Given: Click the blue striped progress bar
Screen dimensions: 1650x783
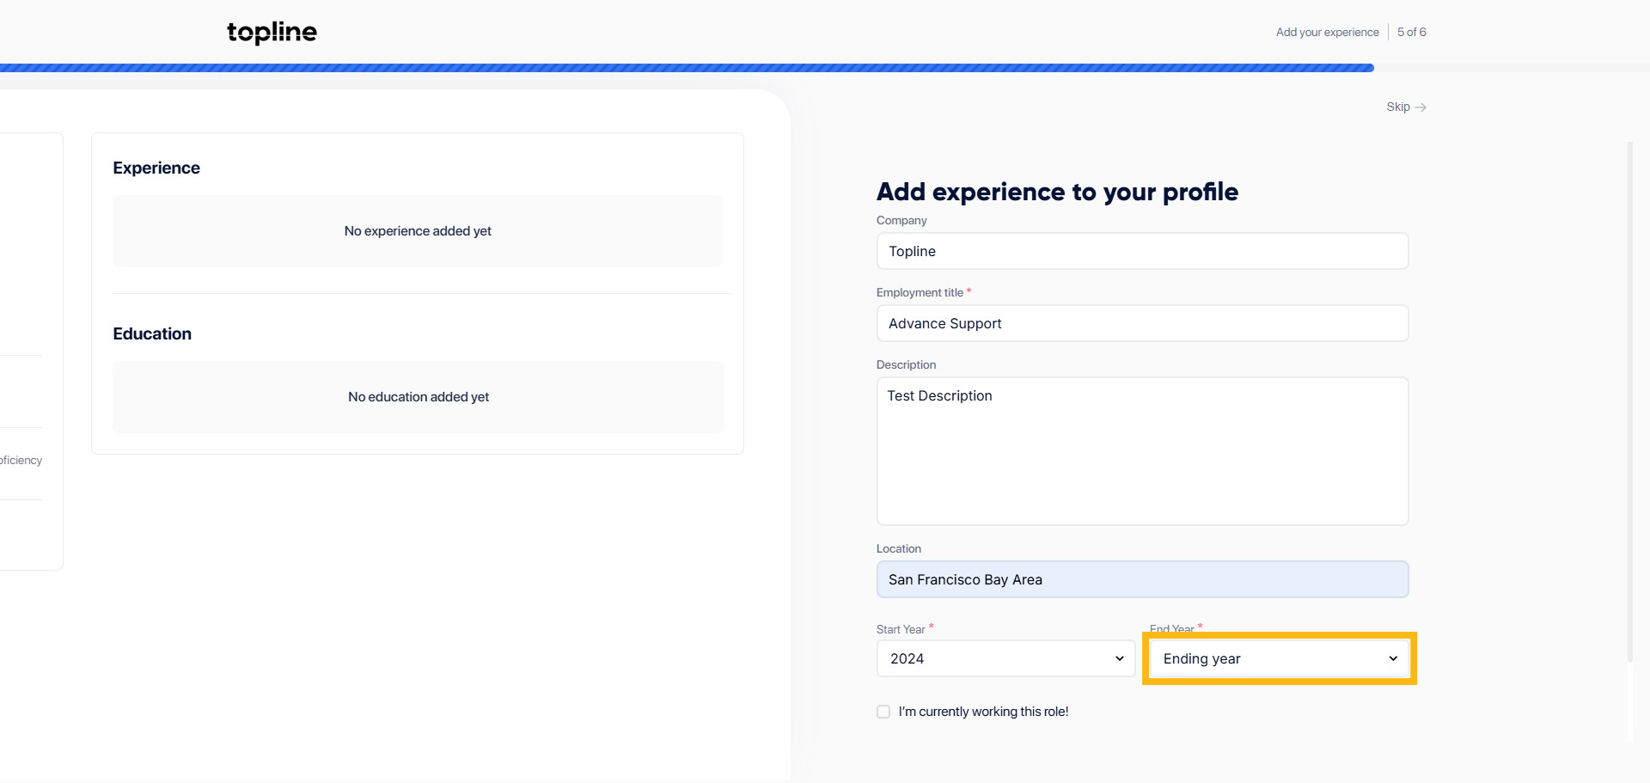Looking at the screenshot, I should 687,68.
